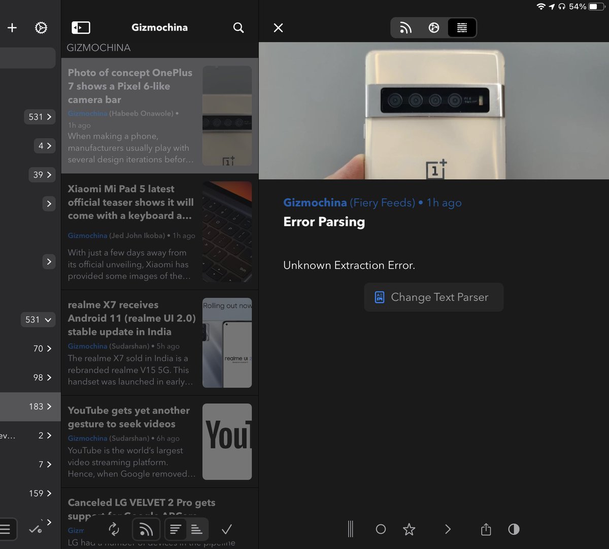Viewport: 609px width, 549px height.
Task: Tap the plus icon to add a feed
Action: pyautogui.click(x=12, y=28)
